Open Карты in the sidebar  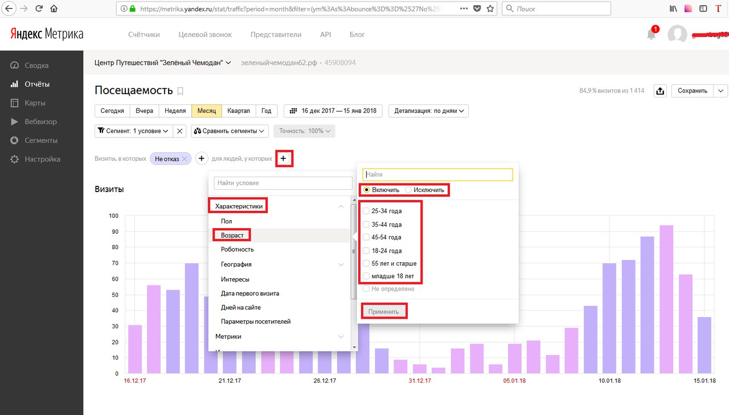click(35, 103)
